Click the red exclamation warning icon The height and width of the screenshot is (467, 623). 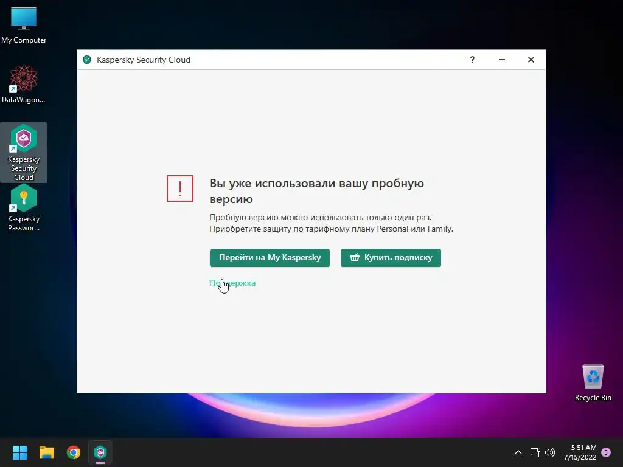pyautogui.click(x=180, y=189)
